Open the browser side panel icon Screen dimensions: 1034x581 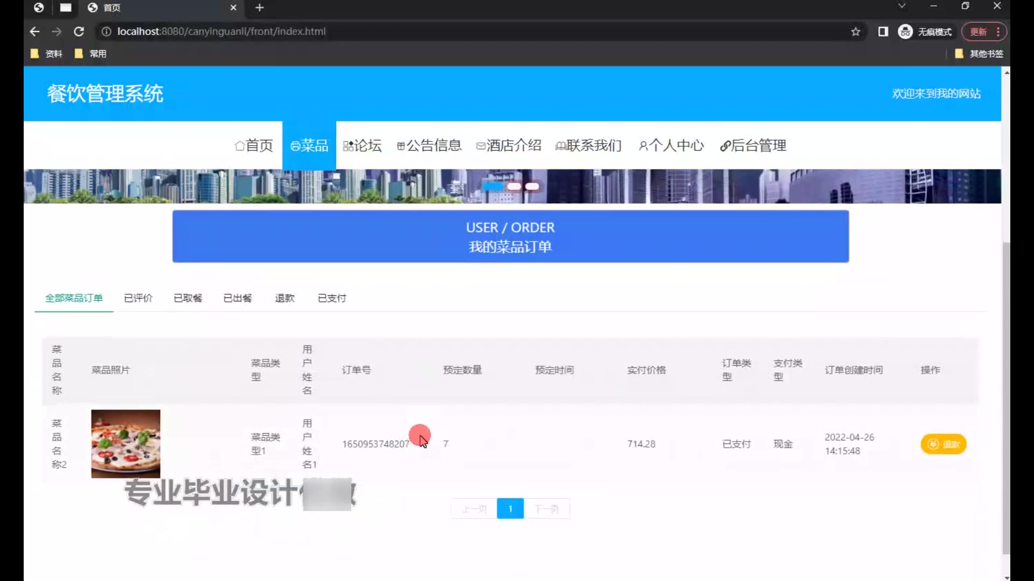pyautogui.click(x=883, y=32)
